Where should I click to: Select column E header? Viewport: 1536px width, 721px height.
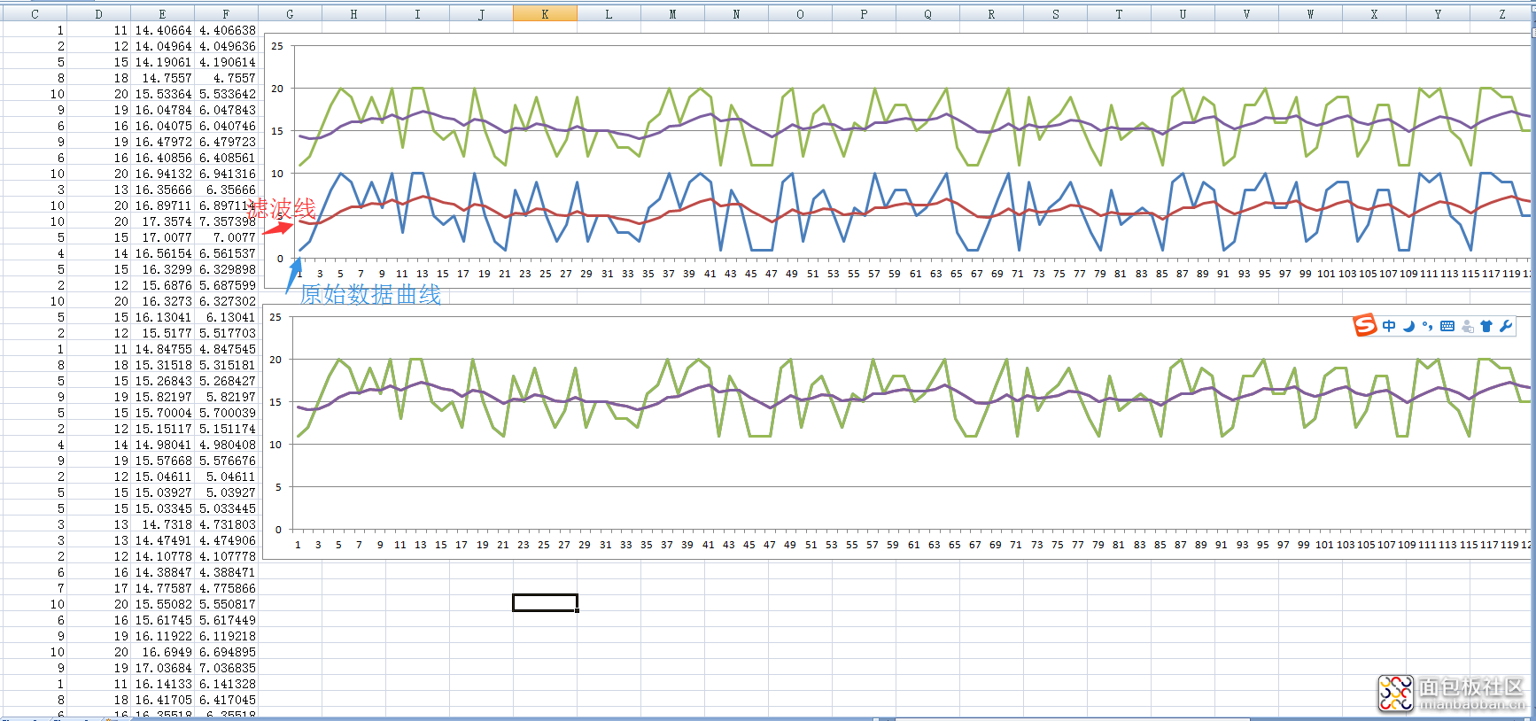(162, 14)
